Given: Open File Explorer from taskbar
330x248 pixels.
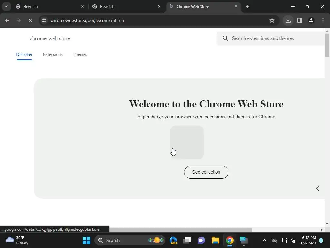Looking at the screenshot, I should [x=216, y=240].
